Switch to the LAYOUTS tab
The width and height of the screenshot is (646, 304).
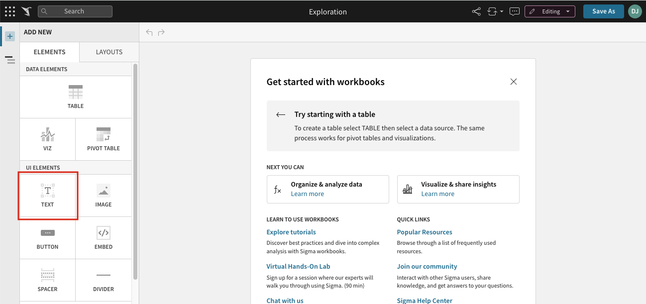coord(109,52)
